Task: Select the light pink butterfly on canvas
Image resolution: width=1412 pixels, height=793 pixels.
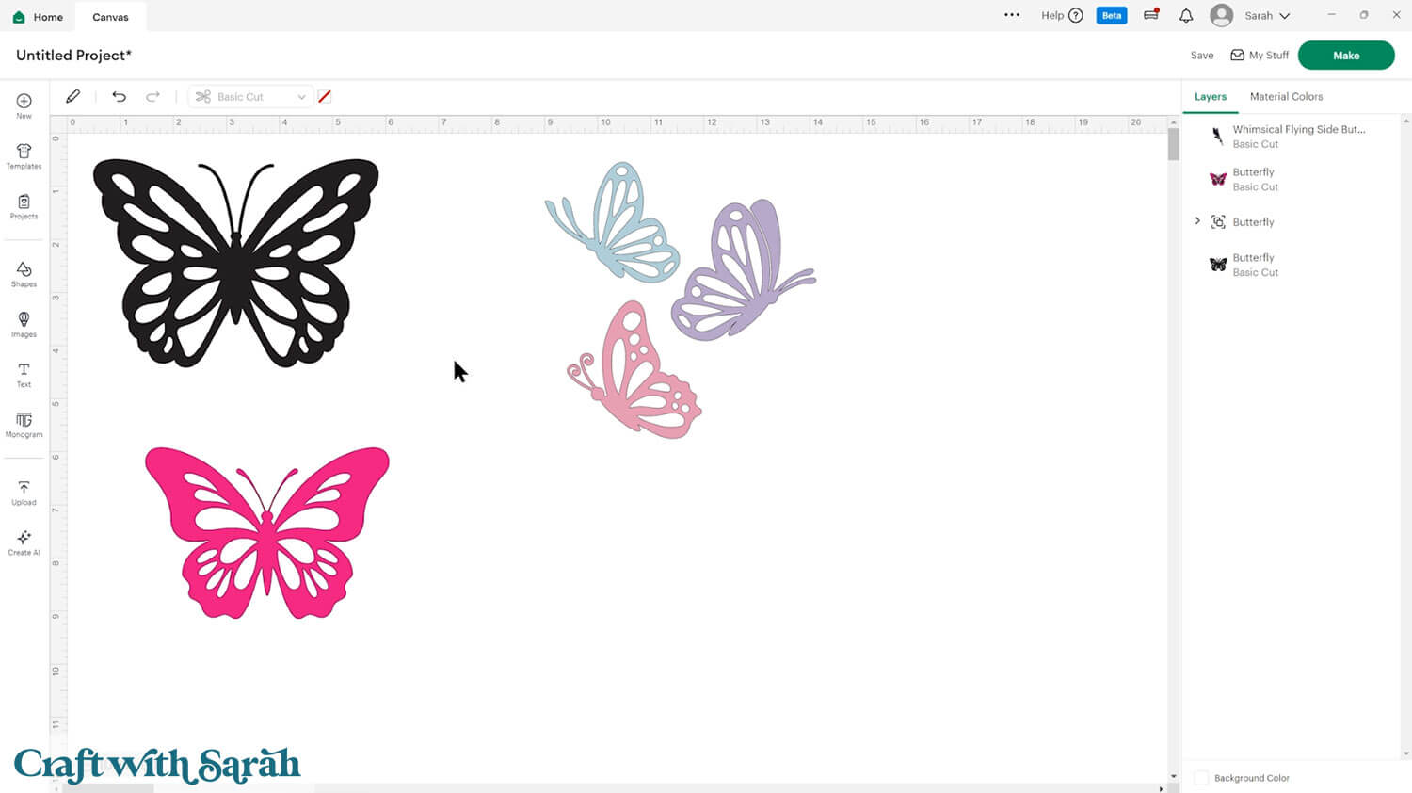Action: (635, 370)
